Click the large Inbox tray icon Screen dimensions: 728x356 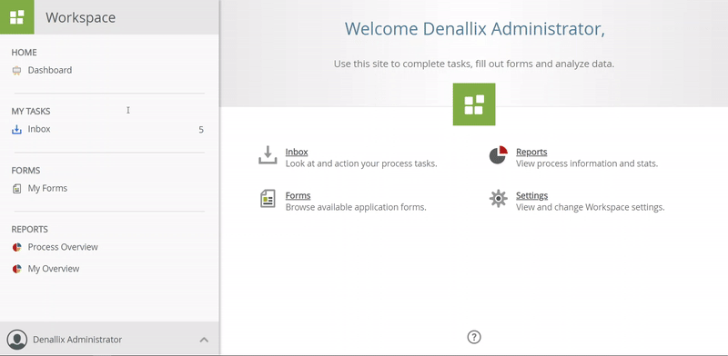click(268, 155)
